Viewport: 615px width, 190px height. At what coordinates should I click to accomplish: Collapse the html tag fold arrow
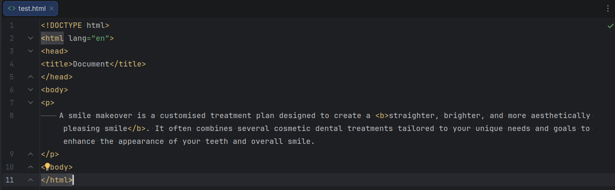(x=30, y=38)
